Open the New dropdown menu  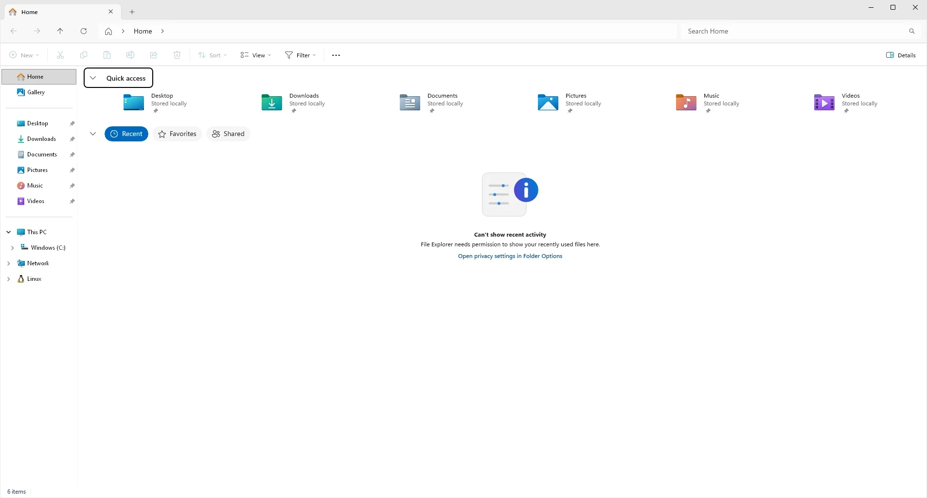24,55
